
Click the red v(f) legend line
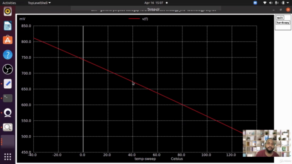pos(134,19)
